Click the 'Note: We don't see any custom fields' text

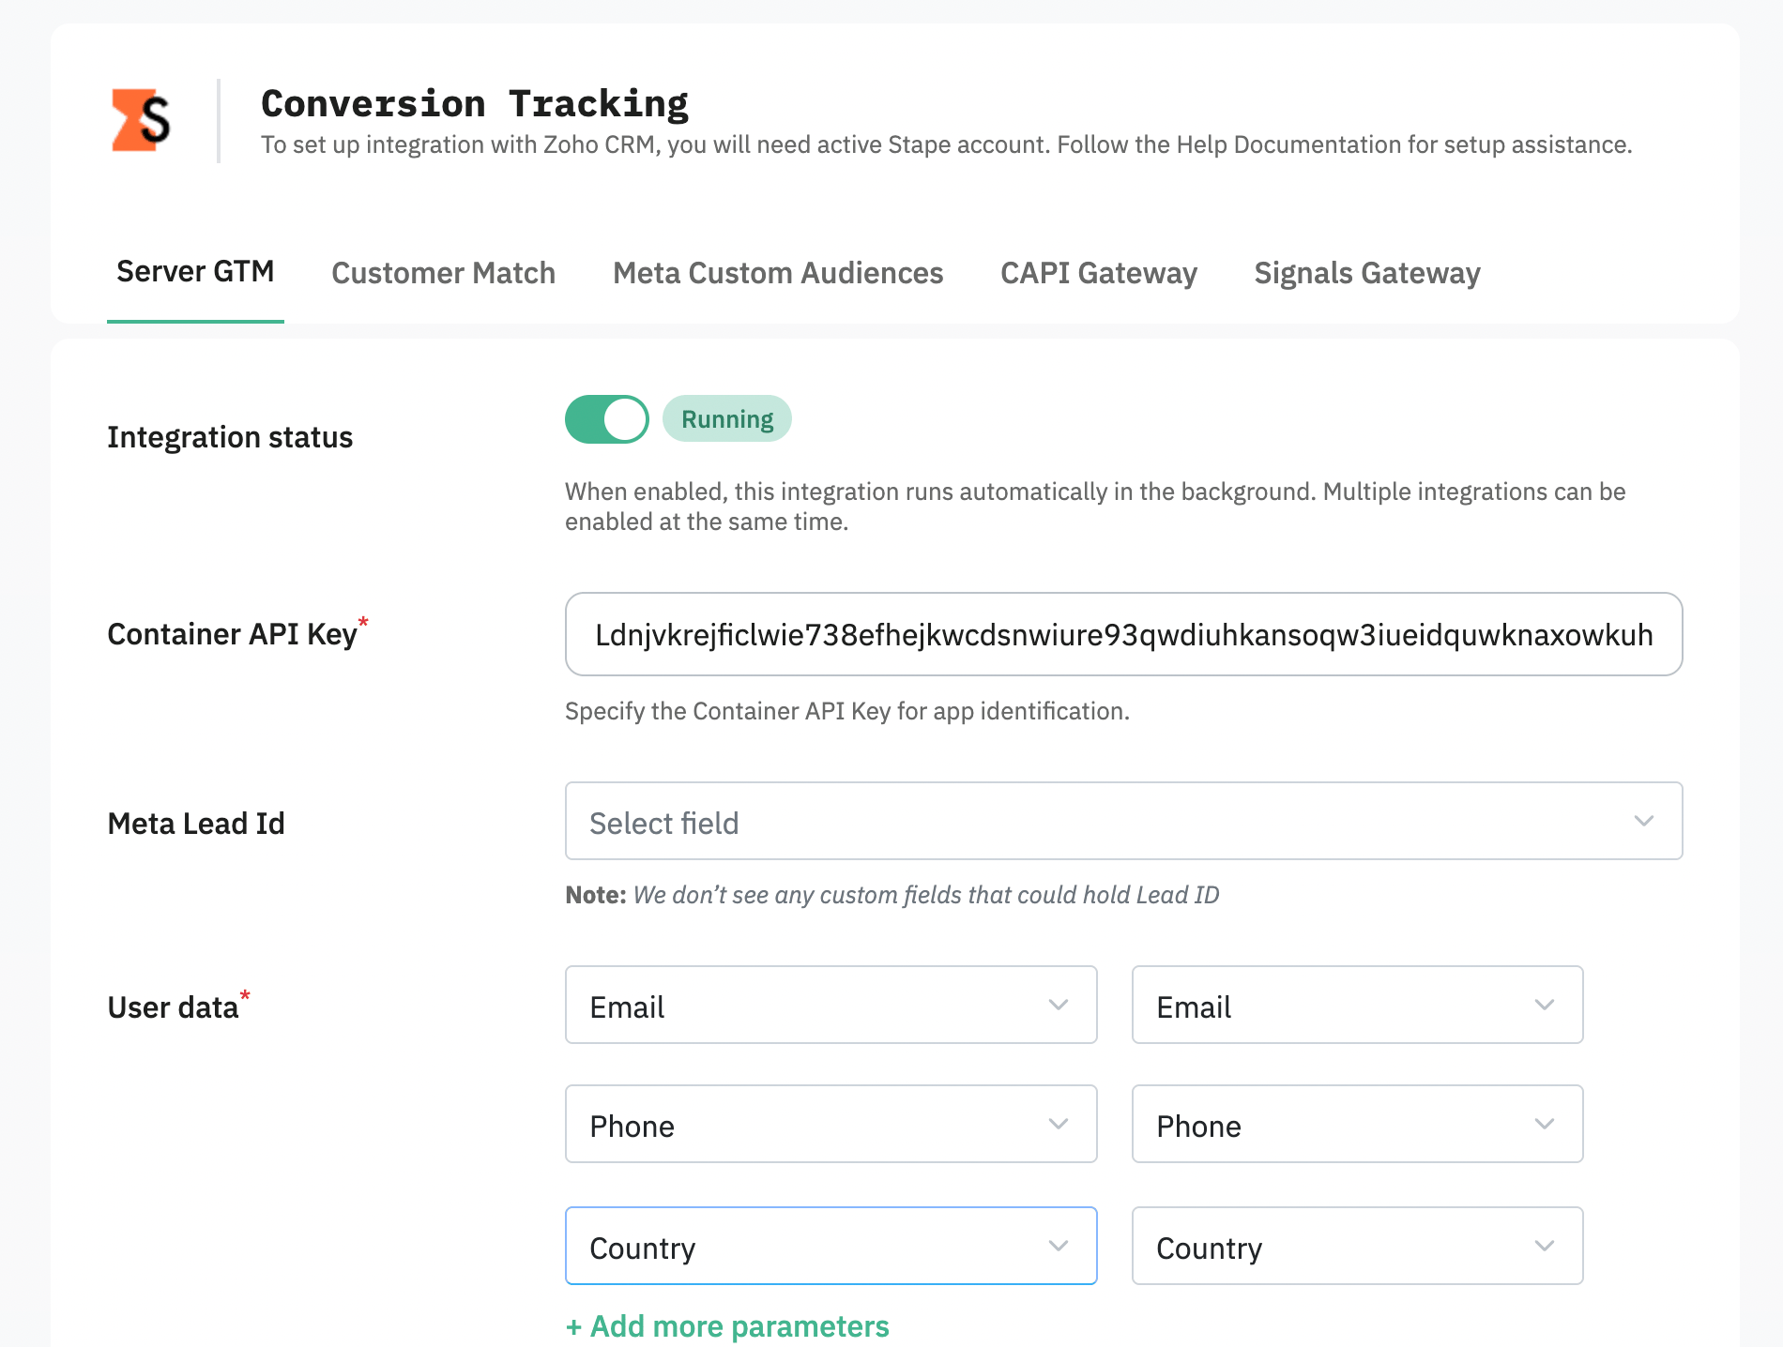(892, 895)
